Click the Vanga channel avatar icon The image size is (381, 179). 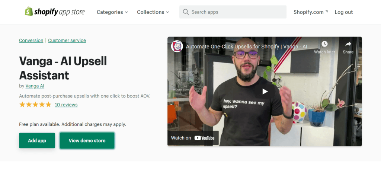pos(177,46)
